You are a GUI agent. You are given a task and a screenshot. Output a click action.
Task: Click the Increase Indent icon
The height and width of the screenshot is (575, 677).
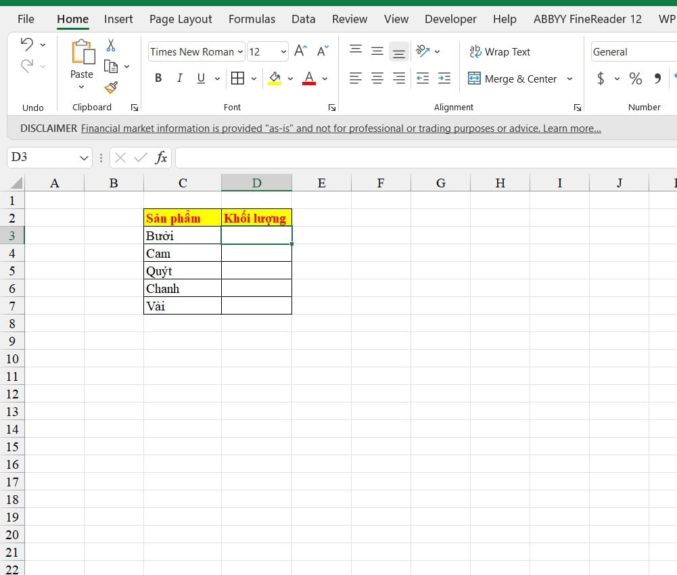(x=444, y=78)
